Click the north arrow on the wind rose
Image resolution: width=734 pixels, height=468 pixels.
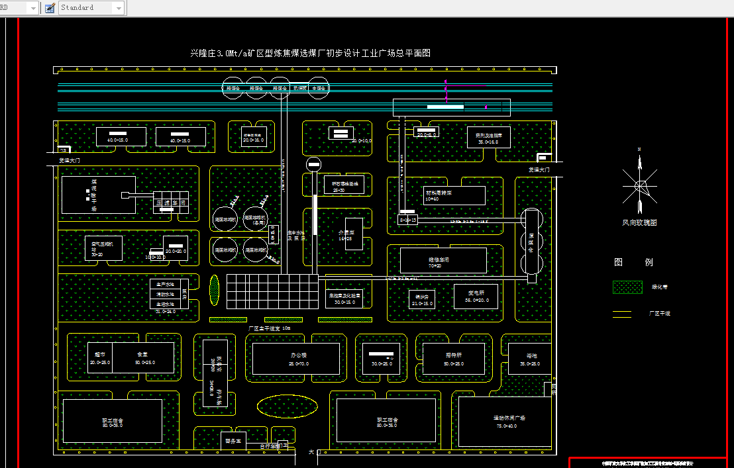click(639, 161)
